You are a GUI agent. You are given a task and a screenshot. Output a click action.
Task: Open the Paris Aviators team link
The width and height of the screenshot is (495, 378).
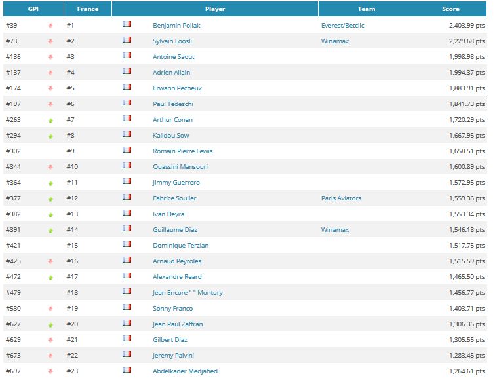(x=341, y=198)
